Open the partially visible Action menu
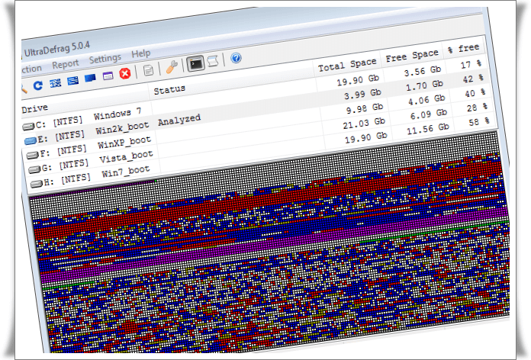Screen dimensions: 531x360 pos(31,69)
